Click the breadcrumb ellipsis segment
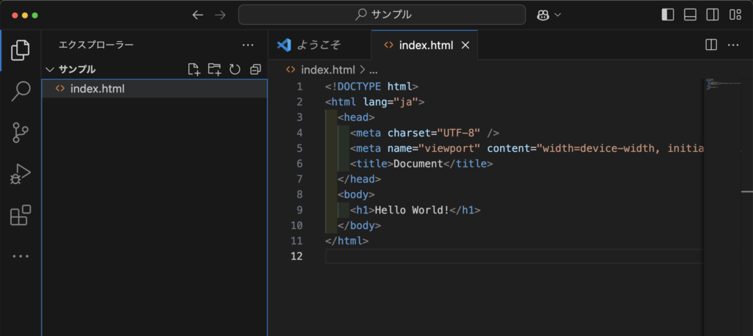This screenshot has height=336, width=753. 373,70
